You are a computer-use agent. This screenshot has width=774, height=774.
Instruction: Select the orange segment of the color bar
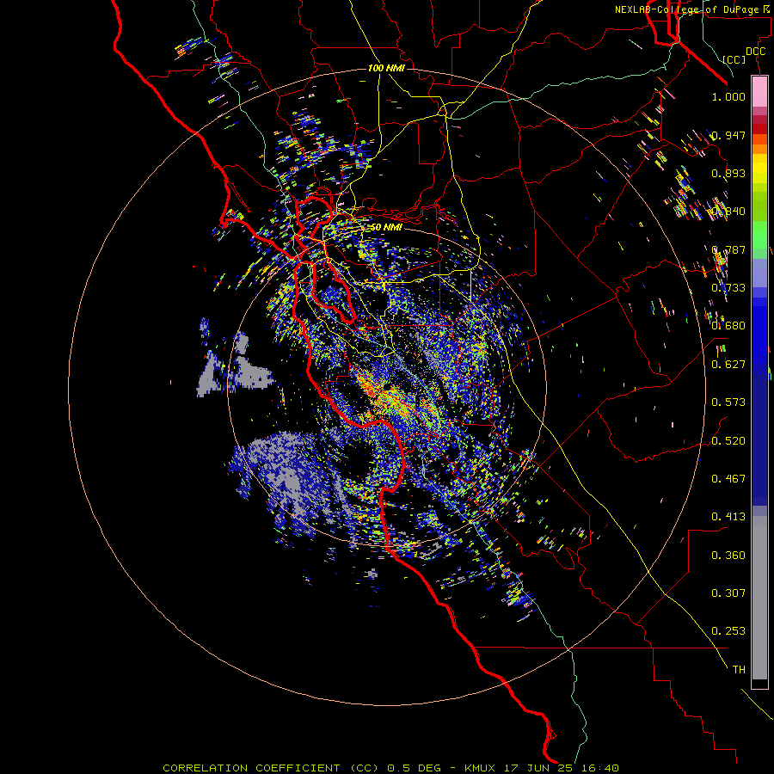[x=759, y=149]
